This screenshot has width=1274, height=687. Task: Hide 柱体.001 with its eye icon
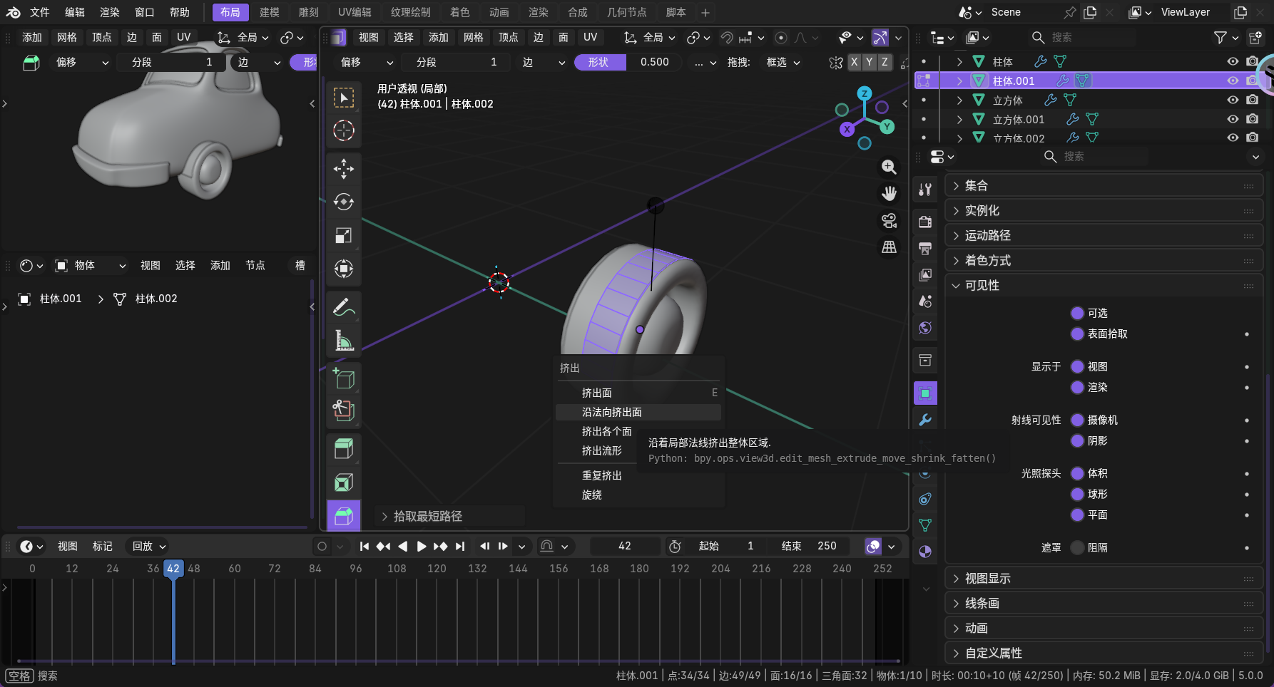pyautogui.click(x=1232, y=81)
